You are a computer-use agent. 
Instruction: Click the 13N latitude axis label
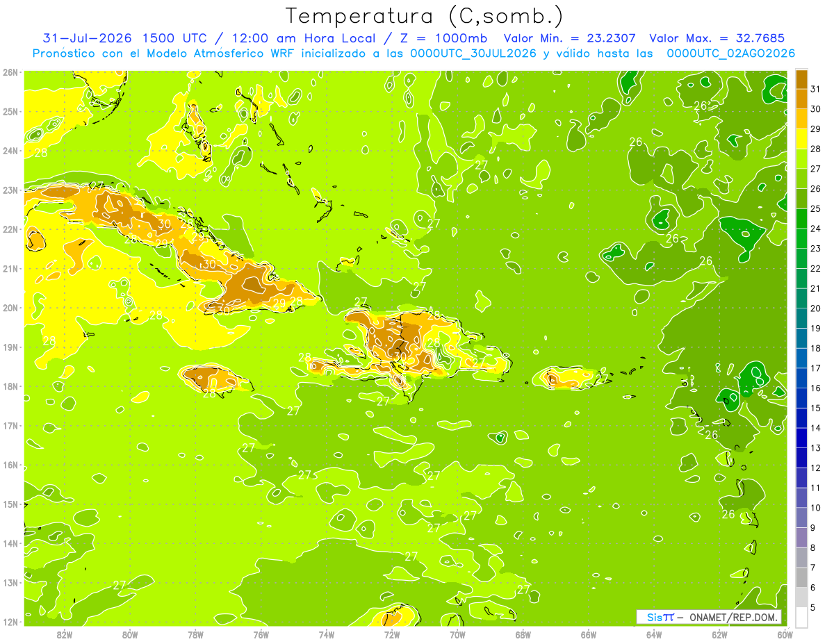point(10,583)
